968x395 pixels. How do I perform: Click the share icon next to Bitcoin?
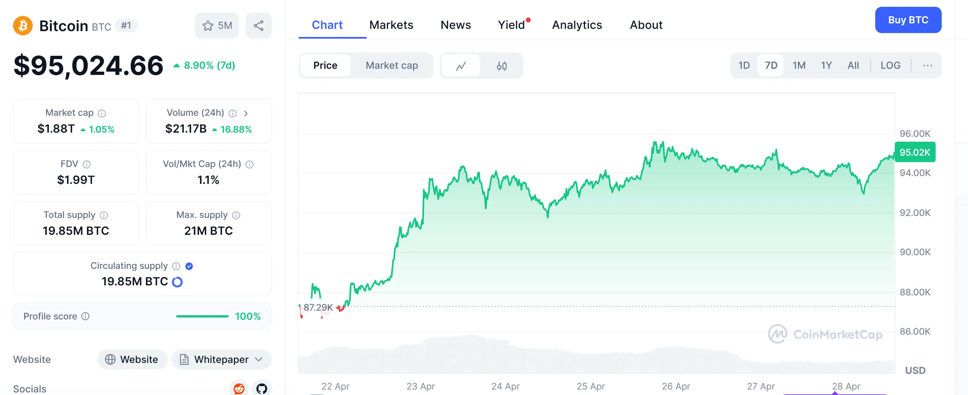[258, 26]
